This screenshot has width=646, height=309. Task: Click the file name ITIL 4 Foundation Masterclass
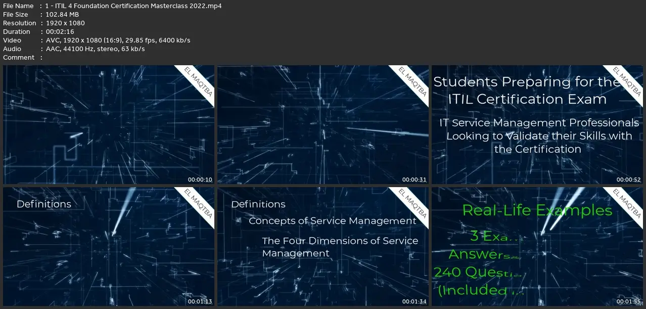(133, 6)
